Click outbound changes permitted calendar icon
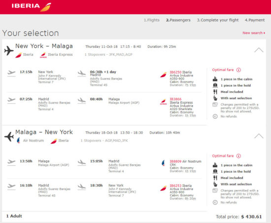This screenshot has height=223, width=271. pos(215,105)
